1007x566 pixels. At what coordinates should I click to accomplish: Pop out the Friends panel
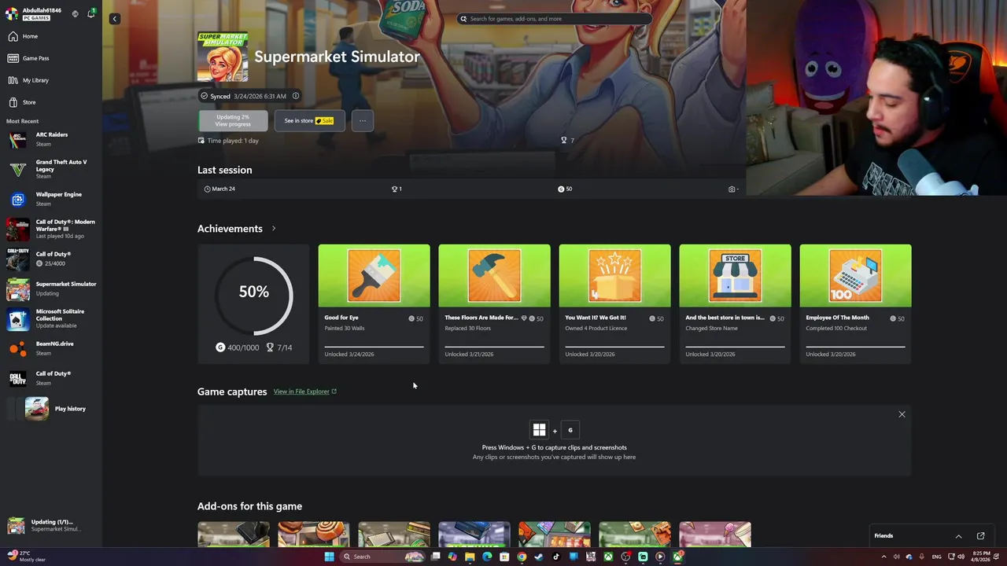pos(980,536)
